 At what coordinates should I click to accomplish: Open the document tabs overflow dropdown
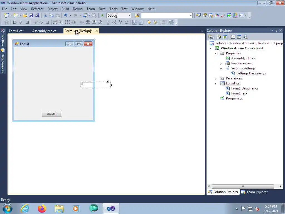[202, 31]
